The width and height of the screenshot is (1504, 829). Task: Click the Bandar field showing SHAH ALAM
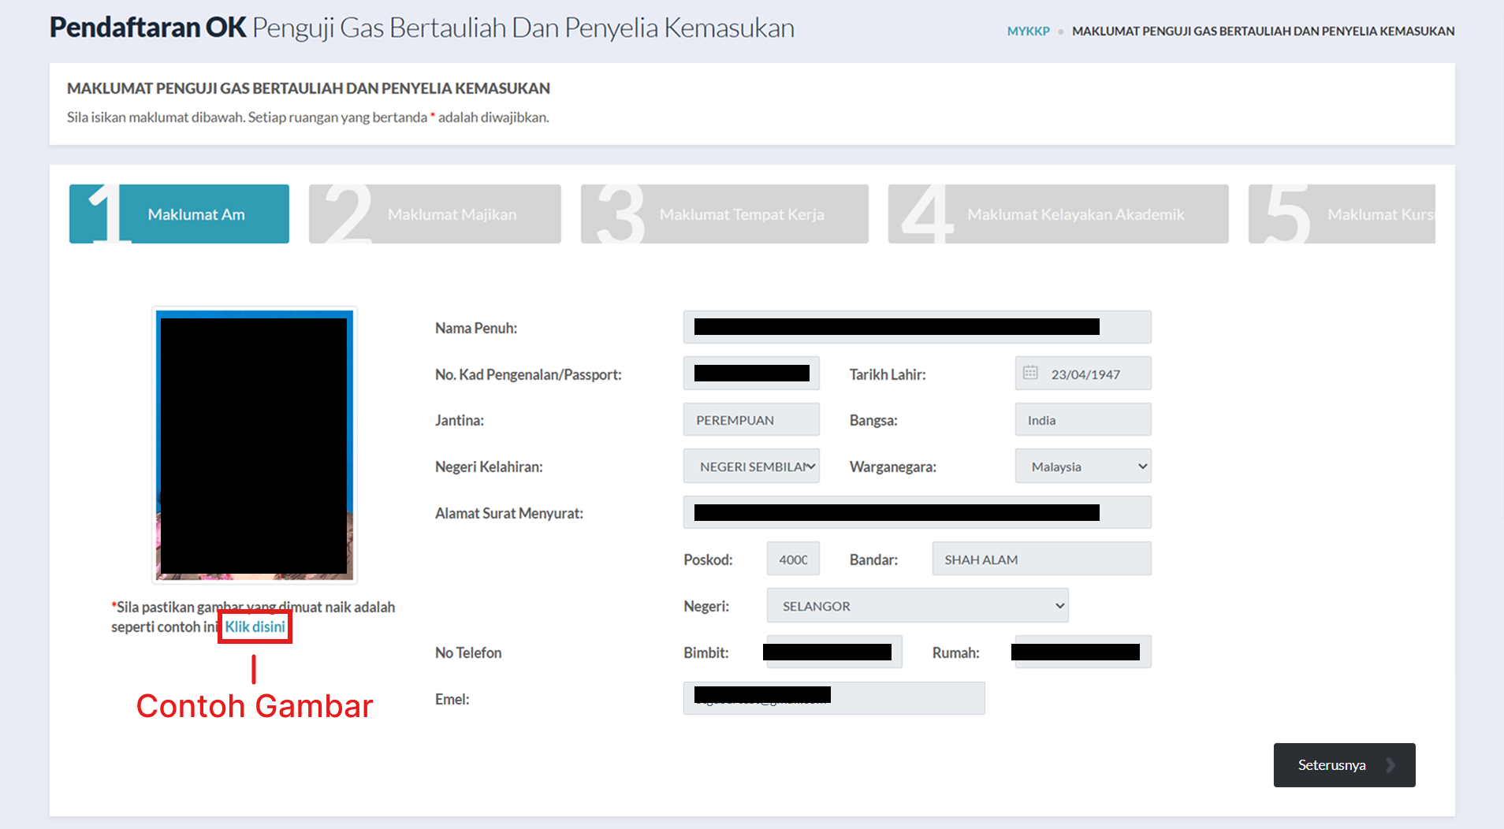click(x=1041, y=559)
